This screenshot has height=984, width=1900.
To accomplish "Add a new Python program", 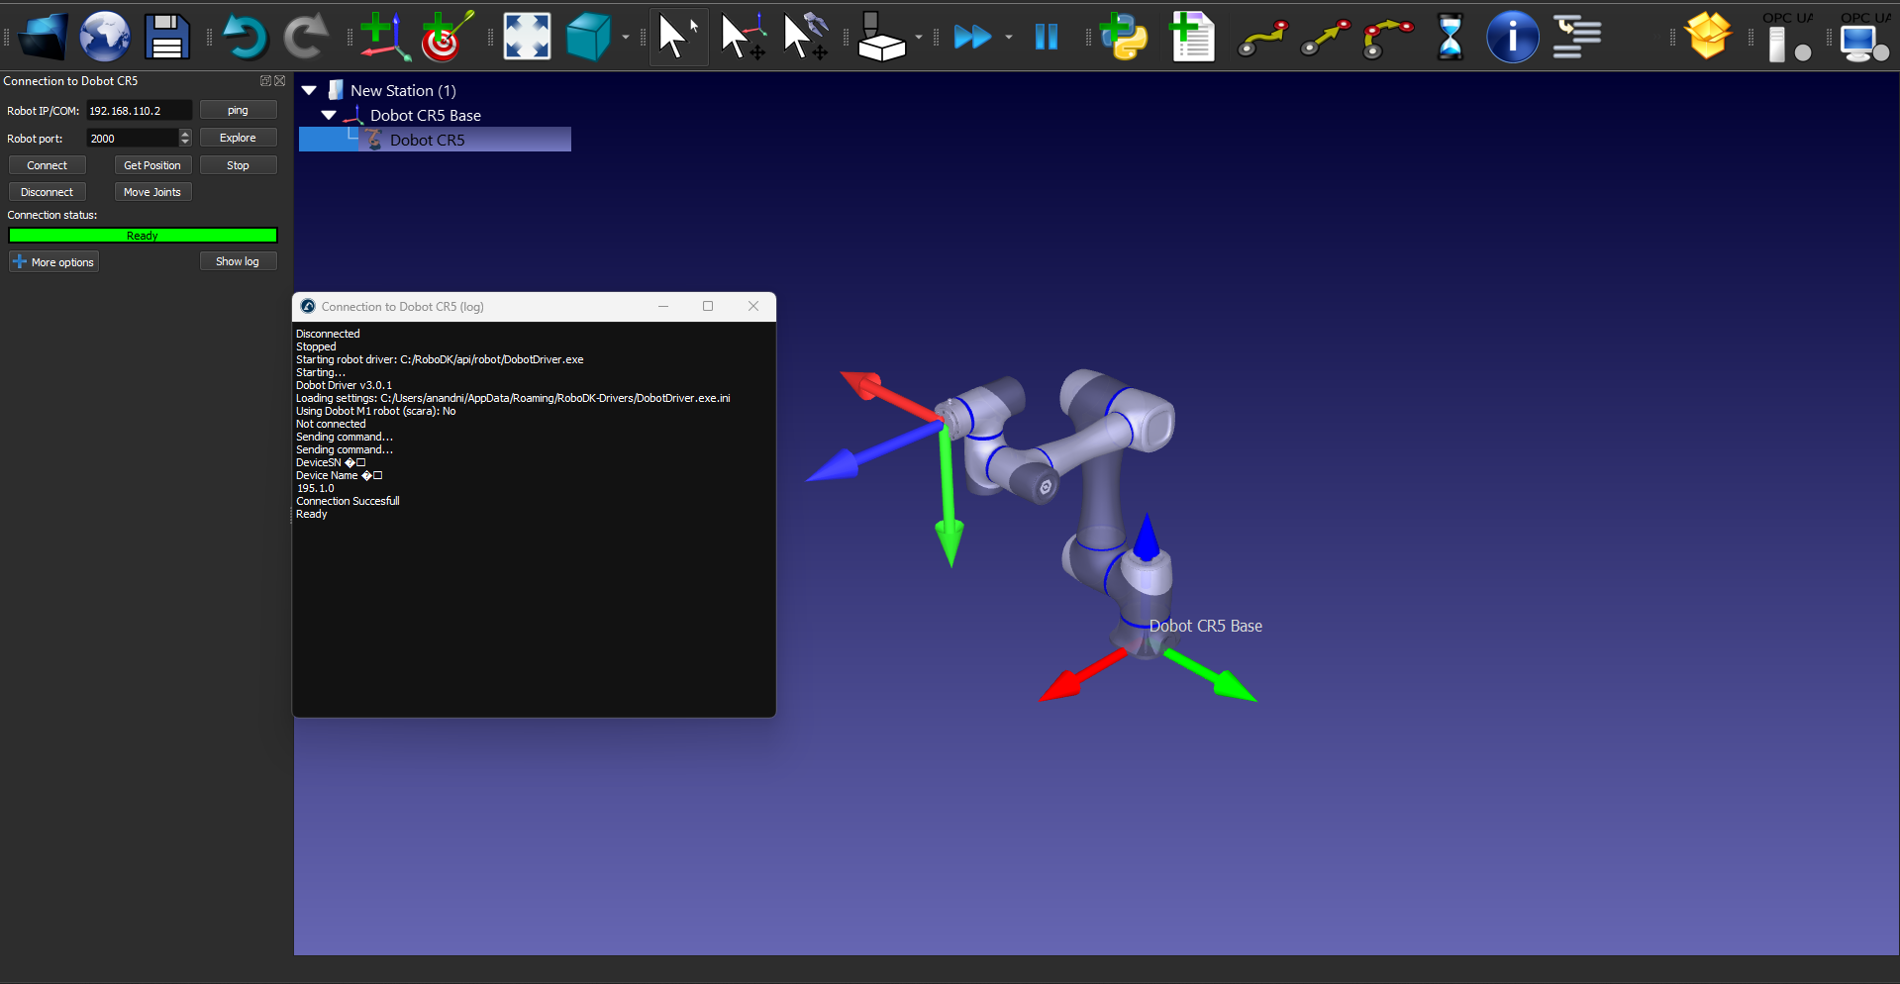I will tap(1125, 37).
